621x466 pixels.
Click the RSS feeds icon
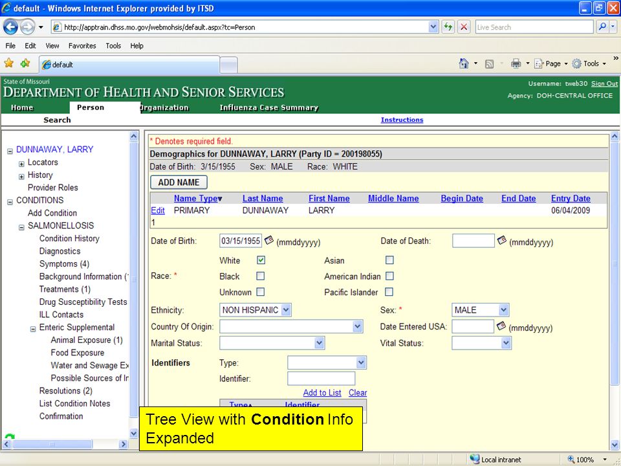point(490,64)
